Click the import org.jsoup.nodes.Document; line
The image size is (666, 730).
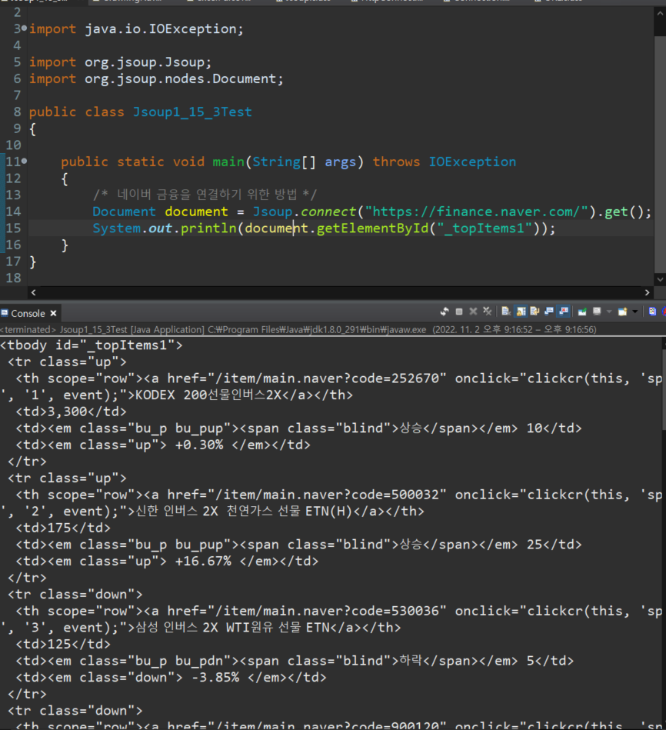pyautogui.click(x=156, y=78)
